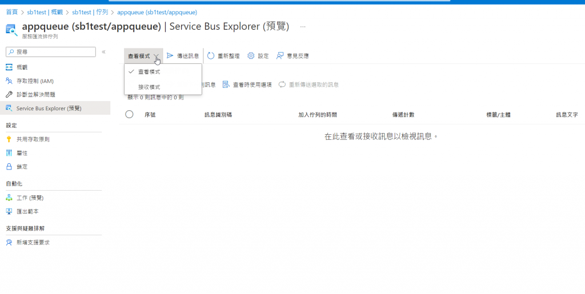
Task: Open the ellipsis menu beside page title
Action: pos(303,27)
